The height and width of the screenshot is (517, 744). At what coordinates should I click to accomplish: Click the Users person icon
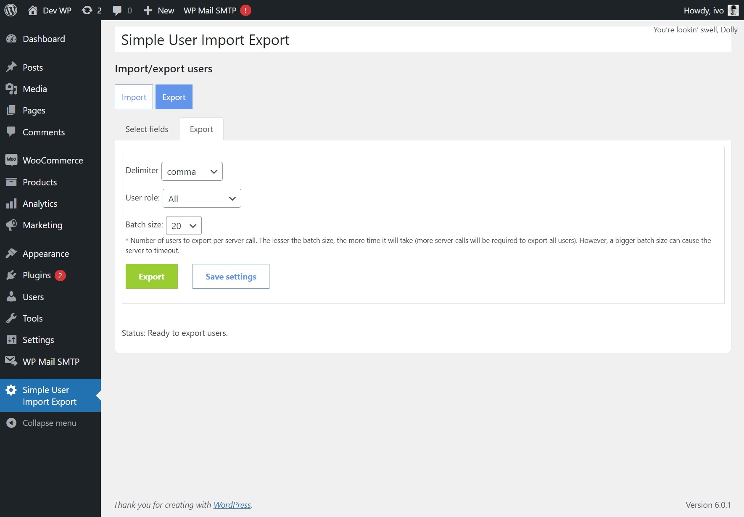coord(11,297)
